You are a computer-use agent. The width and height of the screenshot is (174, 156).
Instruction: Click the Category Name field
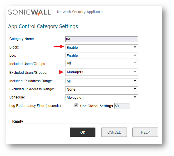point(102,39)
